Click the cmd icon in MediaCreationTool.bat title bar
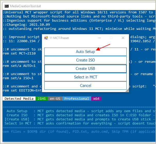156x144 pixels. 7,6
